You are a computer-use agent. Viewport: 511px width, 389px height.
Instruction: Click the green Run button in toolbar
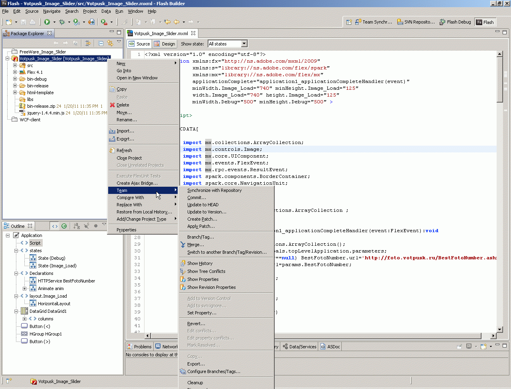(47, 22)
